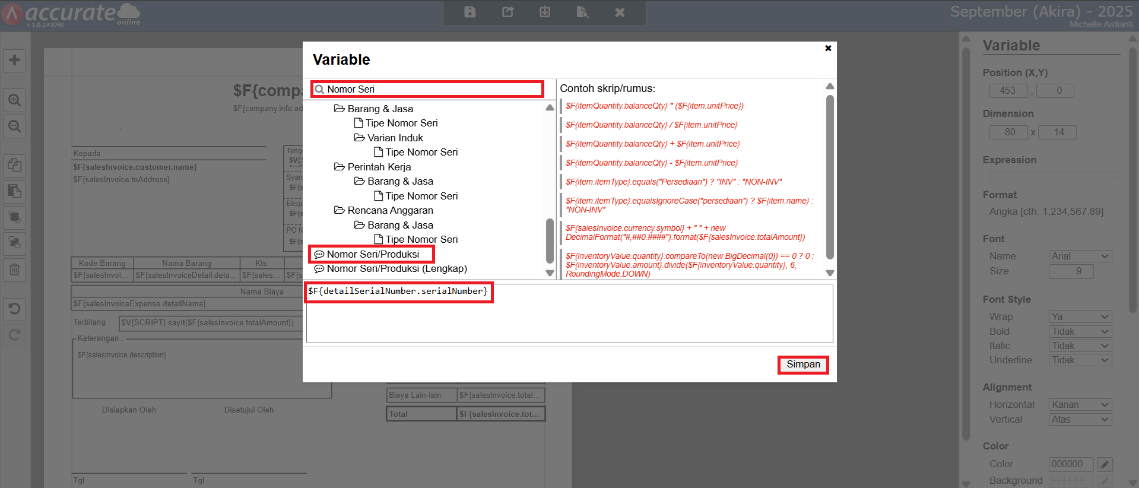The height and width of the screenshot is (488, 1139).
Task: Open the Bold dropdown set to Tidak
Action: [1080, 331]
